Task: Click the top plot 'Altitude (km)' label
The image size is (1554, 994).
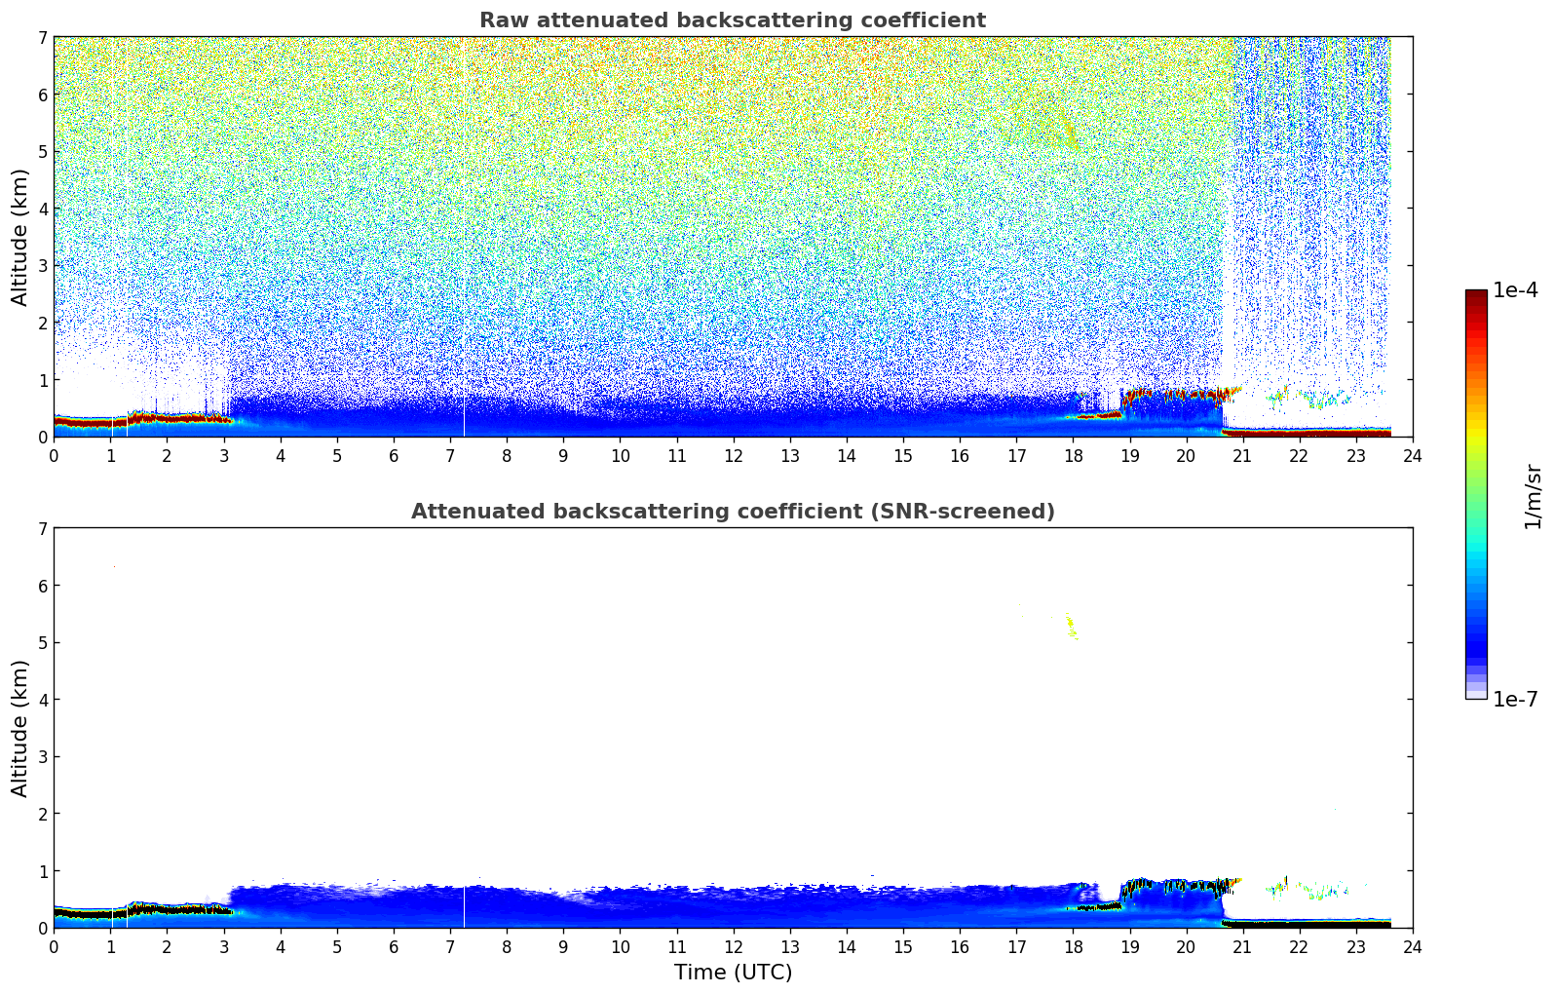Action: tap(20, 237)
